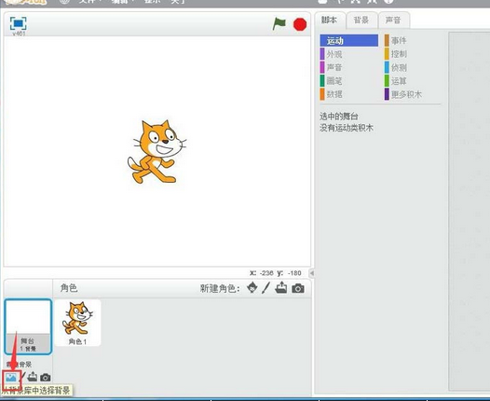The image size is (490, 401).
Task: Click the empty scripts area on right
Action: click(x=470, y=211)
